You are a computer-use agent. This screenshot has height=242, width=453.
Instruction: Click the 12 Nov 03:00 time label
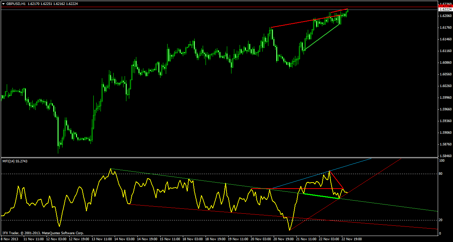point(56,239)
